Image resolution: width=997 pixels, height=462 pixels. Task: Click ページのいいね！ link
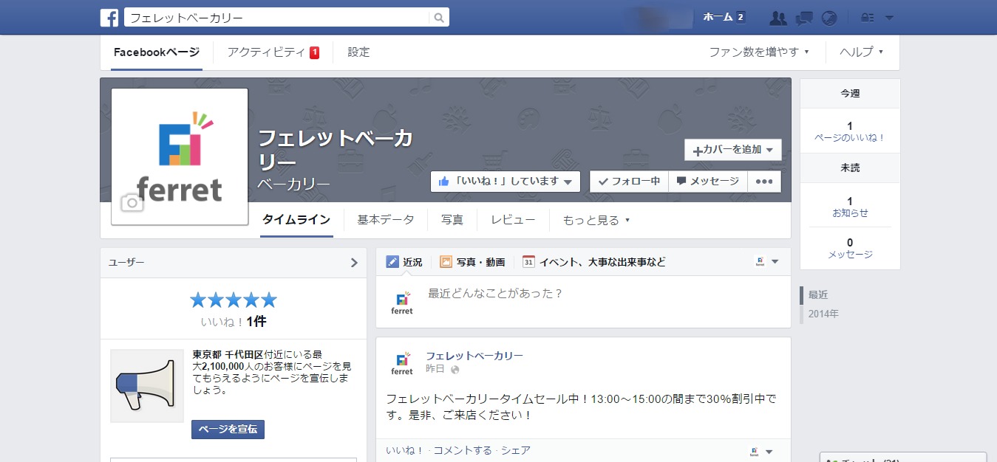click(850, 138)
